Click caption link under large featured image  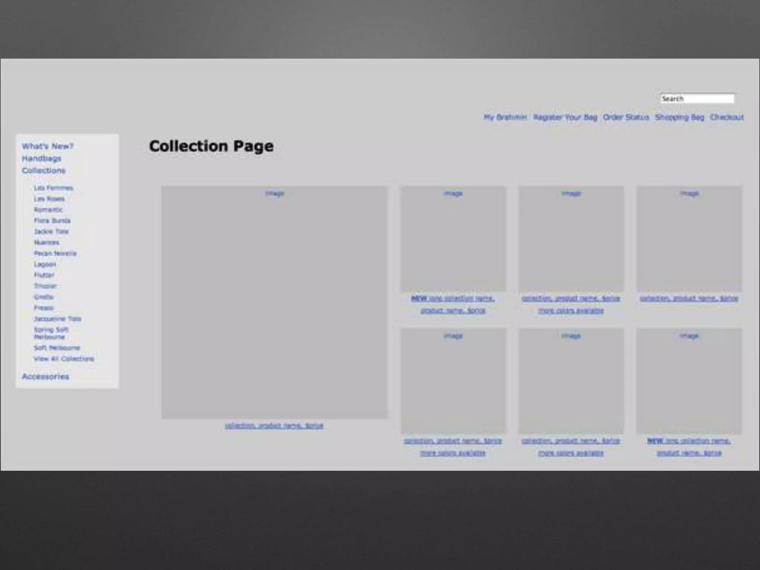[274, 426]
